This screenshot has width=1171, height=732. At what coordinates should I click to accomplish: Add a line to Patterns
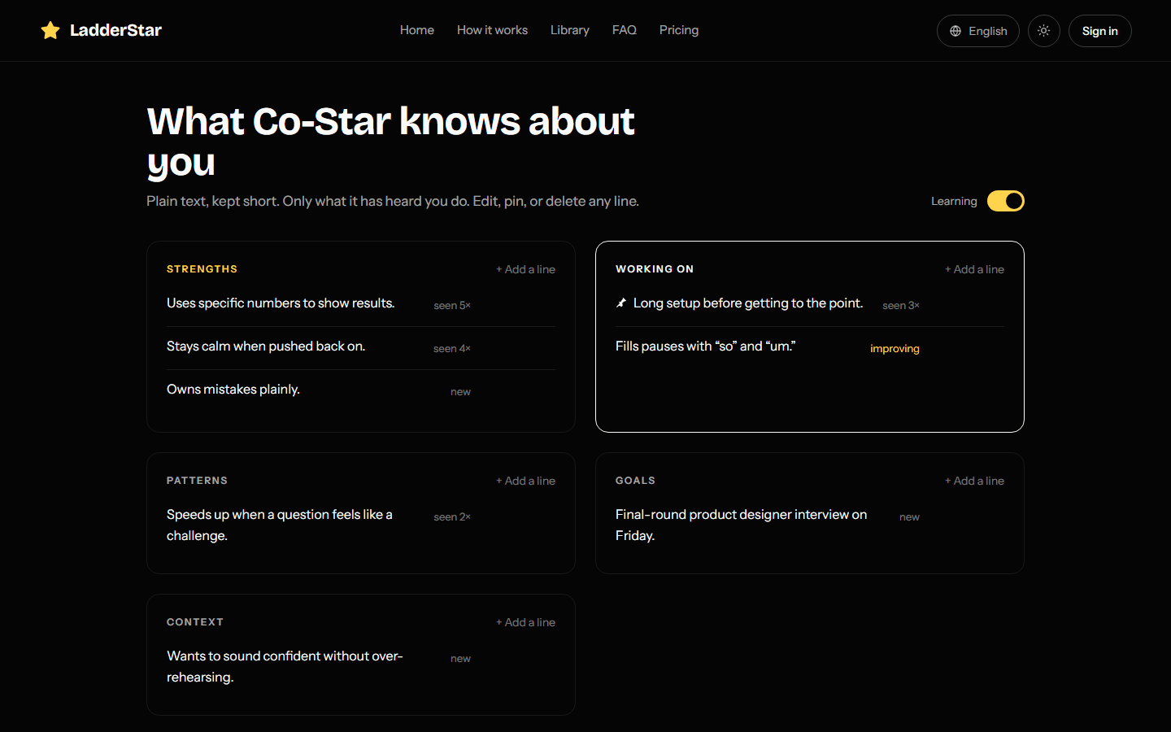[526, 481]
